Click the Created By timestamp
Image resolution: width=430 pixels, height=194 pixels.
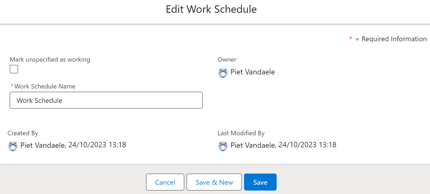97,145
